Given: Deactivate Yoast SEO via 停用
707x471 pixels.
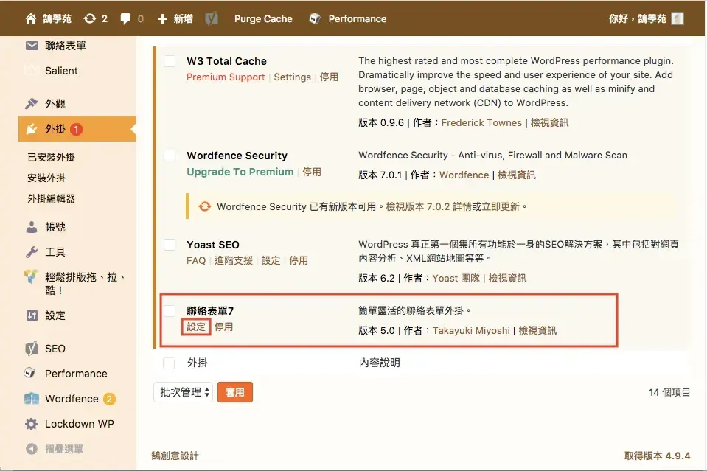Looking at the screenshot, I should pyautogui.click(x=299, y=260).
